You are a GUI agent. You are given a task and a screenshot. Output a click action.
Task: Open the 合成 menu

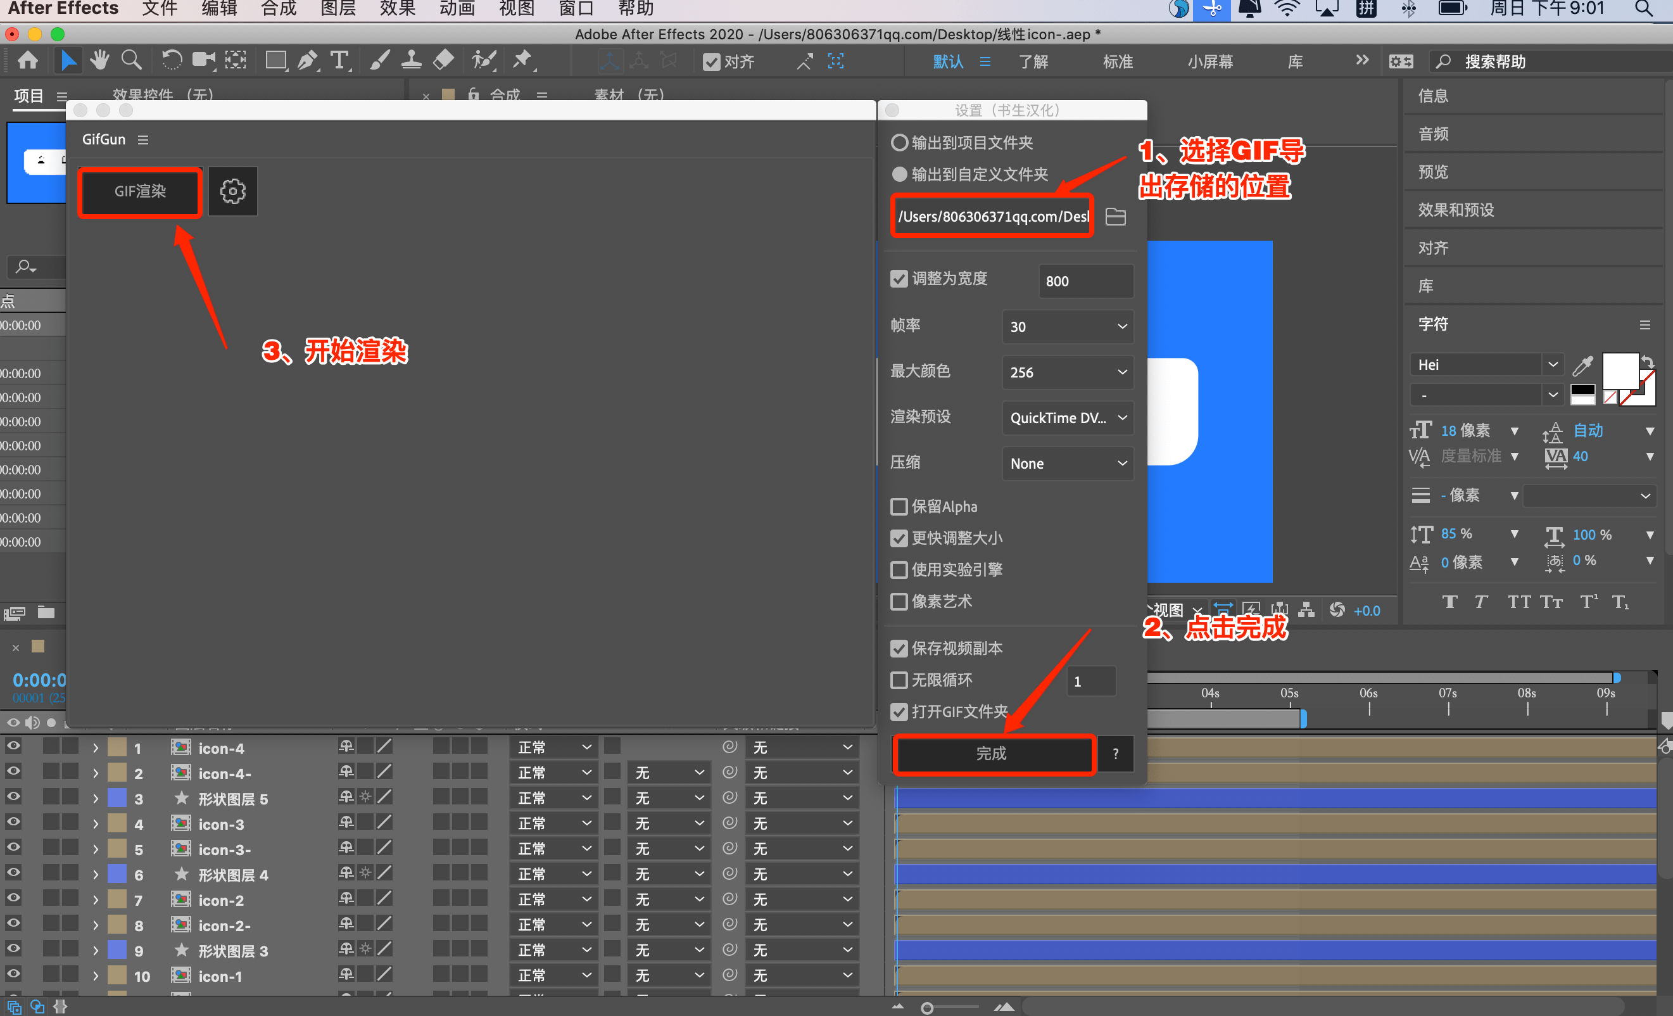tap(279, 9)
